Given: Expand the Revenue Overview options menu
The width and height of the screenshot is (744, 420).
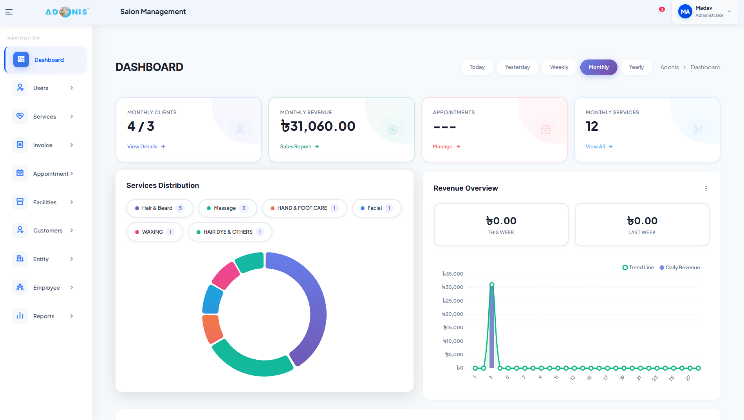Looking at the screenshot, I should (706, 188).
